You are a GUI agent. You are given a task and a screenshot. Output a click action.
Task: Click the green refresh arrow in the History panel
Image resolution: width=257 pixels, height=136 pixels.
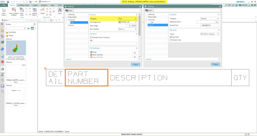(28, 28)
